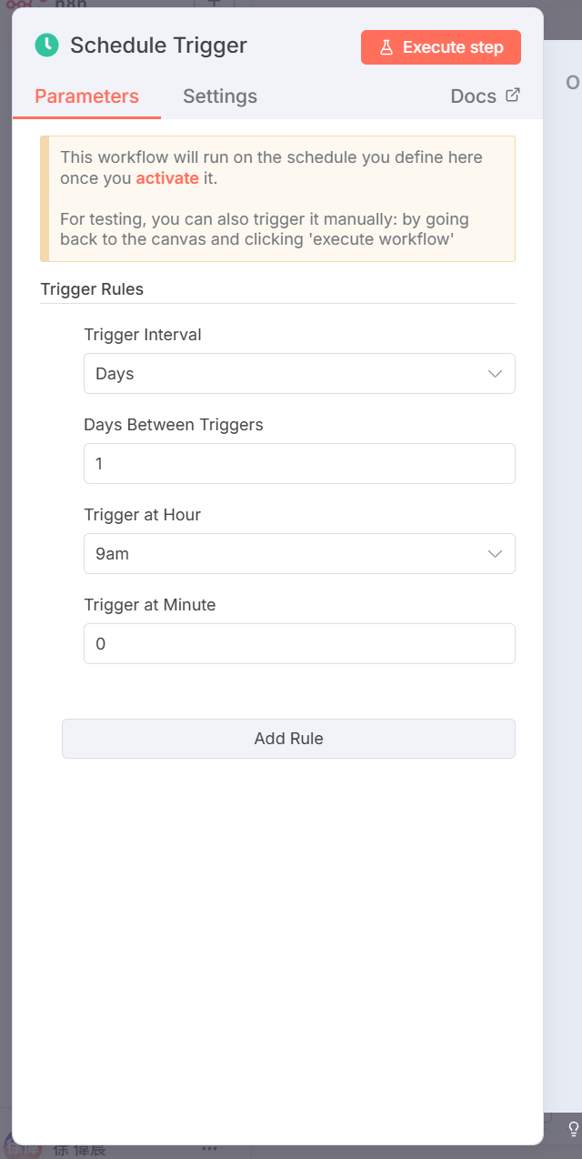Follow the activate link in the notice
Image resolution: width=582 pixels, height=1159 pixels.
pos(167,178)
